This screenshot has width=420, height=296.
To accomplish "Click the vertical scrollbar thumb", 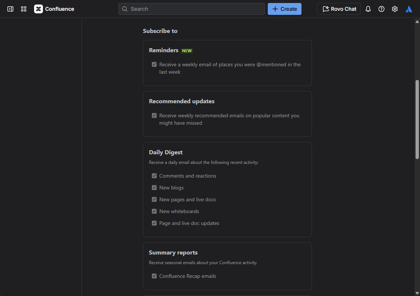I will pyautogui.click(x=417, y=120).
